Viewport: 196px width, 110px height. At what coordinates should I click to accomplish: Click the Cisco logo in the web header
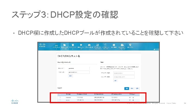coord(42,45)
